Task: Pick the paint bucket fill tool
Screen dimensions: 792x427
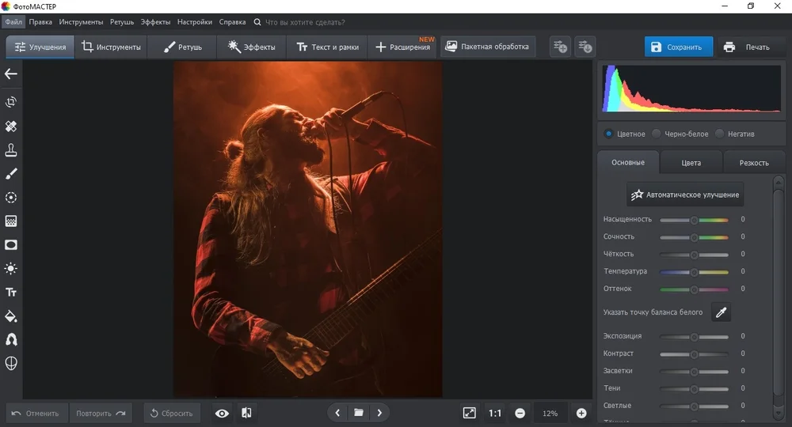Action: [x=11, y=316]
